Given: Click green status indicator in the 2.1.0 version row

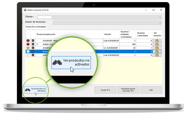Looking at the screenshot, I should click(x=28, y=48).
